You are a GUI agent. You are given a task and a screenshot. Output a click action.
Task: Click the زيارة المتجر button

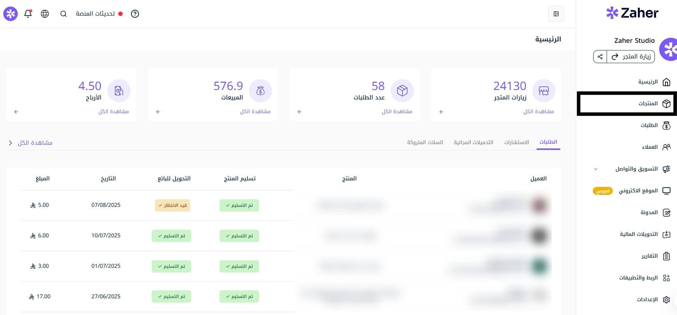point(631,57)
